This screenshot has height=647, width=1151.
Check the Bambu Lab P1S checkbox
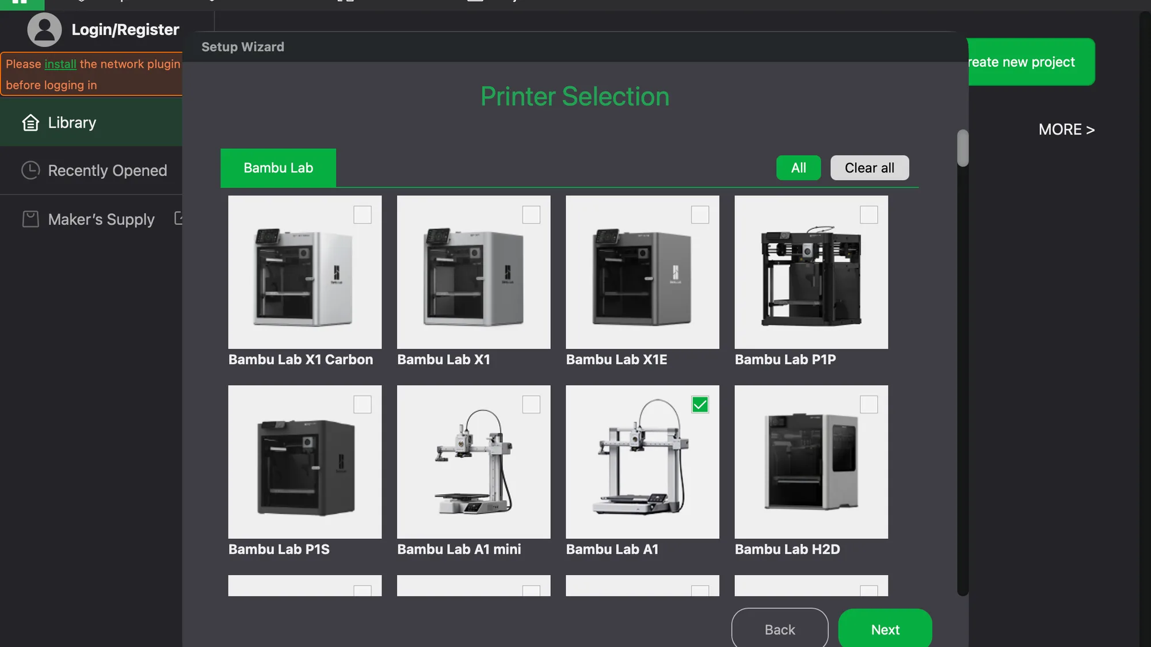363,404
